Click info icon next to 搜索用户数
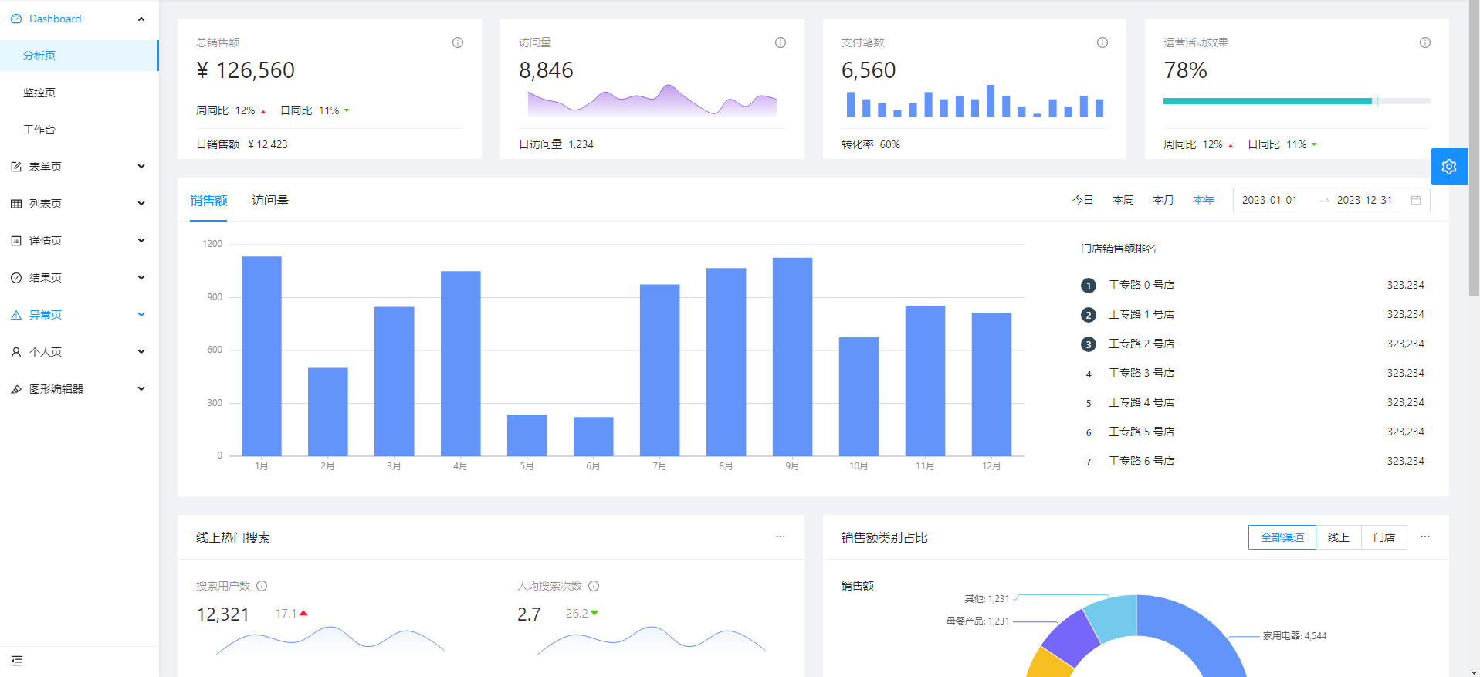This screenshot has height=677, width=1480. pos(262,586)
